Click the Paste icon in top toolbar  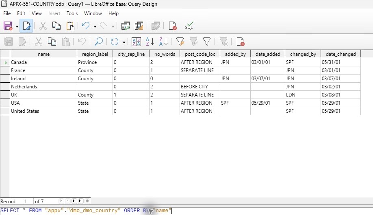point(70,26)
